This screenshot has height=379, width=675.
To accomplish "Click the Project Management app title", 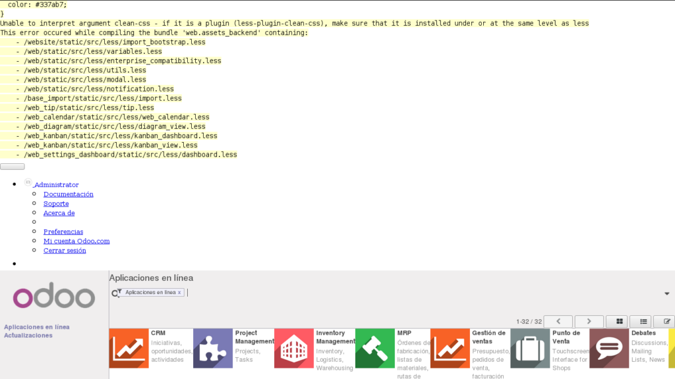I will (x=254, y=338).
